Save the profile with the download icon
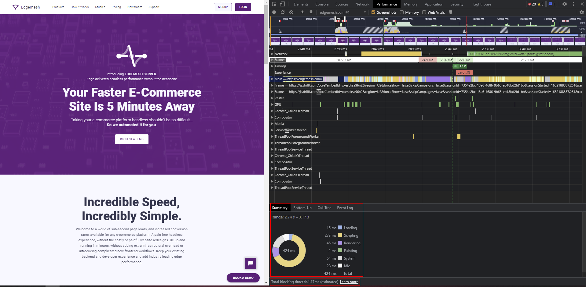This screenshot has width=586, height=287. tap(311, 12)
